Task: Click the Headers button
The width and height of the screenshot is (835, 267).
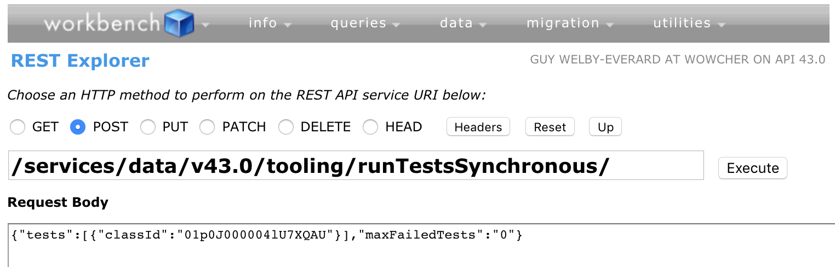Action: pos(478,127)
